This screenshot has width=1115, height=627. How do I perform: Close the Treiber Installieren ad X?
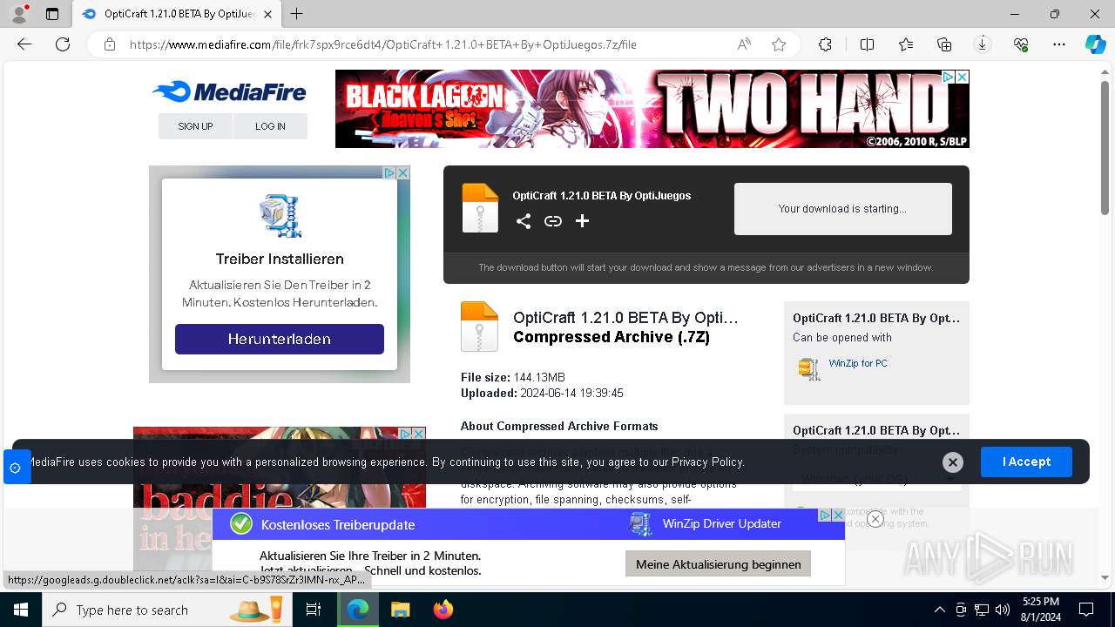click(x=403, y=173)
